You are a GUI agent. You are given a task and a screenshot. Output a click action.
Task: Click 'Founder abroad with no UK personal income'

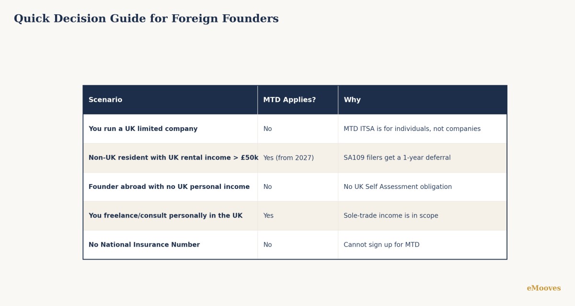(x=170, y=187)
